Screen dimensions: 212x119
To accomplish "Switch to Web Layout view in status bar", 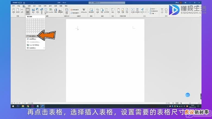I will (181, 103).
